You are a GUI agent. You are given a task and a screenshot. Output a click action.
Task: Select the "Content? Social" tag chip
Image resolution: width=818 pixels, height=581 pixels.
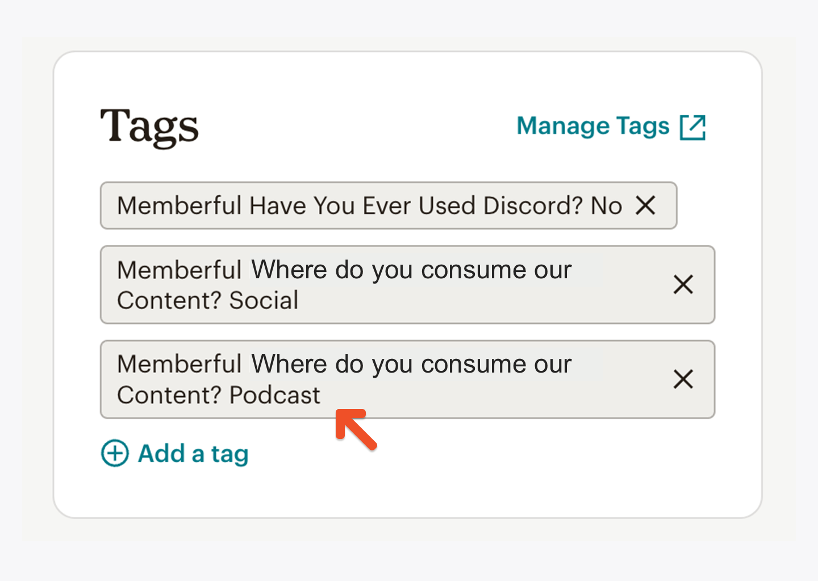pos(407,285)
